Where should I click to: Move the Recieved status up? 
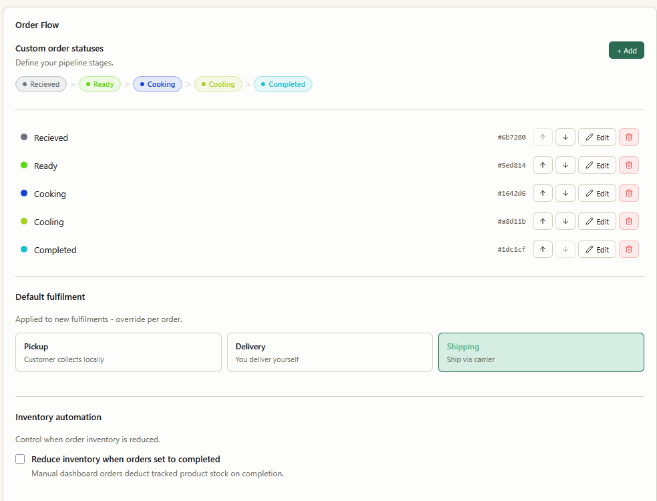point(543,137)
